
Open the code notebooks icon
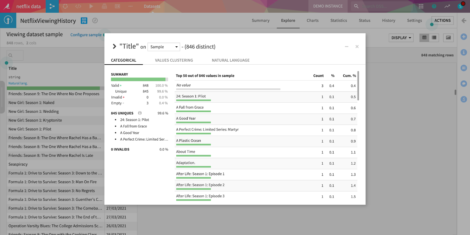pyautogui.click(x=78, y=6)
